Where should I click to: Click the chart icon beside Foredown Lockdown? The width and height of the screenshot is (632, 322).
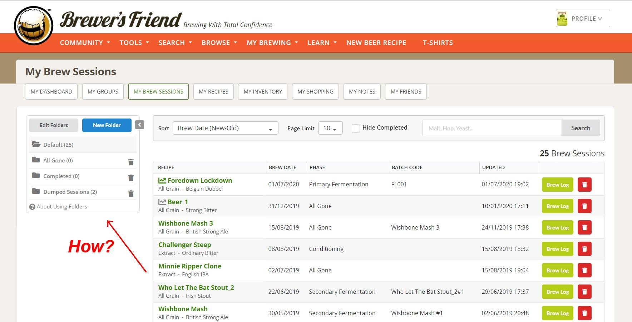tap(162, 181)
